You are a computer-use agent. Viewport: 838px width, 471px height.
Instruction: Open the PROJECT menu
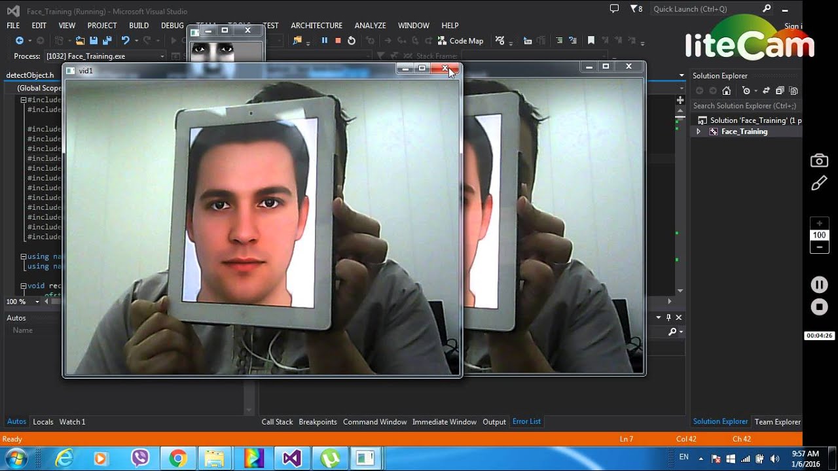point(102,26)
